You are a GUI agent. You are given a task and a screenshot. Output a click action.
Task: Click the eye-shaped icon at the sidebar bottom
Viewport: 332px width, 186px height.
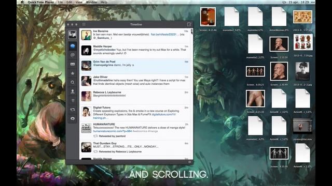[73, 118]
